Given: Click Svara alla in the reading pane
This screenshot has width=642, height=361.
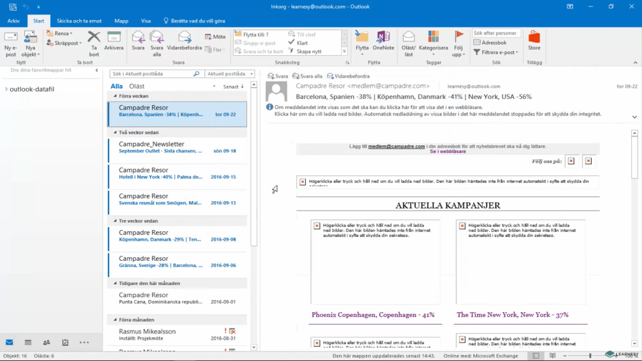Looking at the screenshot, I should [307, 76].
